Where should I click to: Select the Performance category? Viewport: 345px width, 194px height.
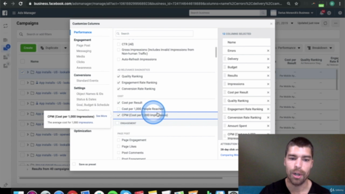pos(82,32)
